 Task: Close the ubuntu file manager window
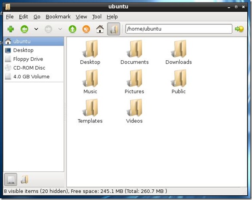(x=243, y=7)
